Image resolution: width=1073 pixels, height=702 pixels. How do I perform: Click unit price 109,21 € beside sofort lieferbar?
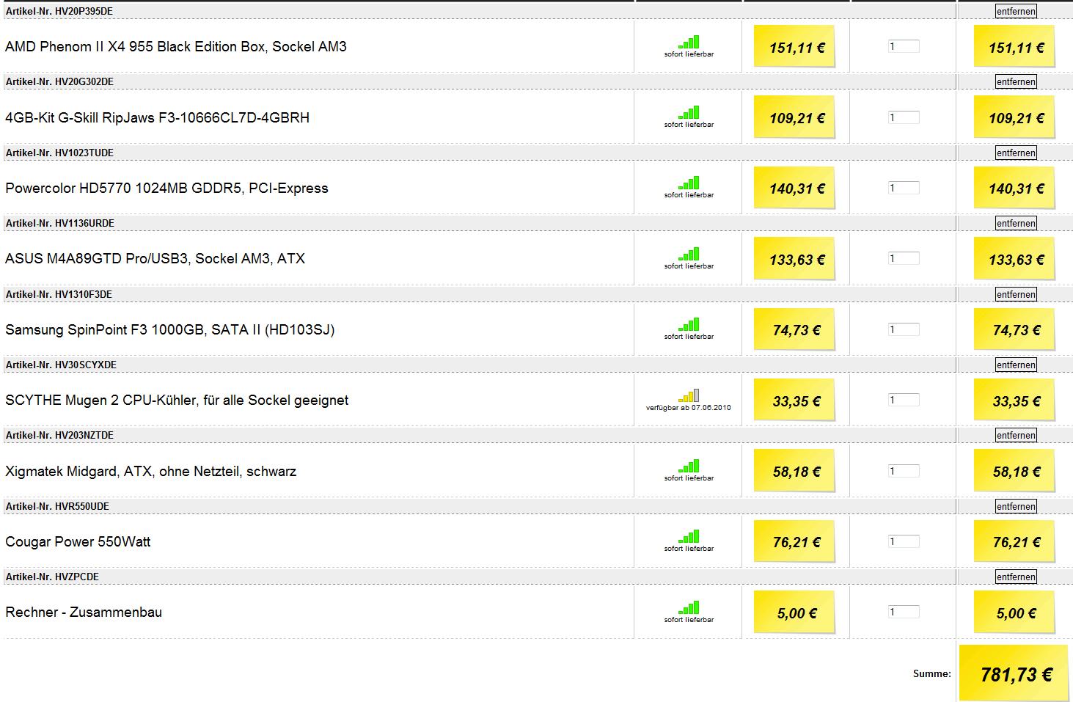[x=796, y=118]
